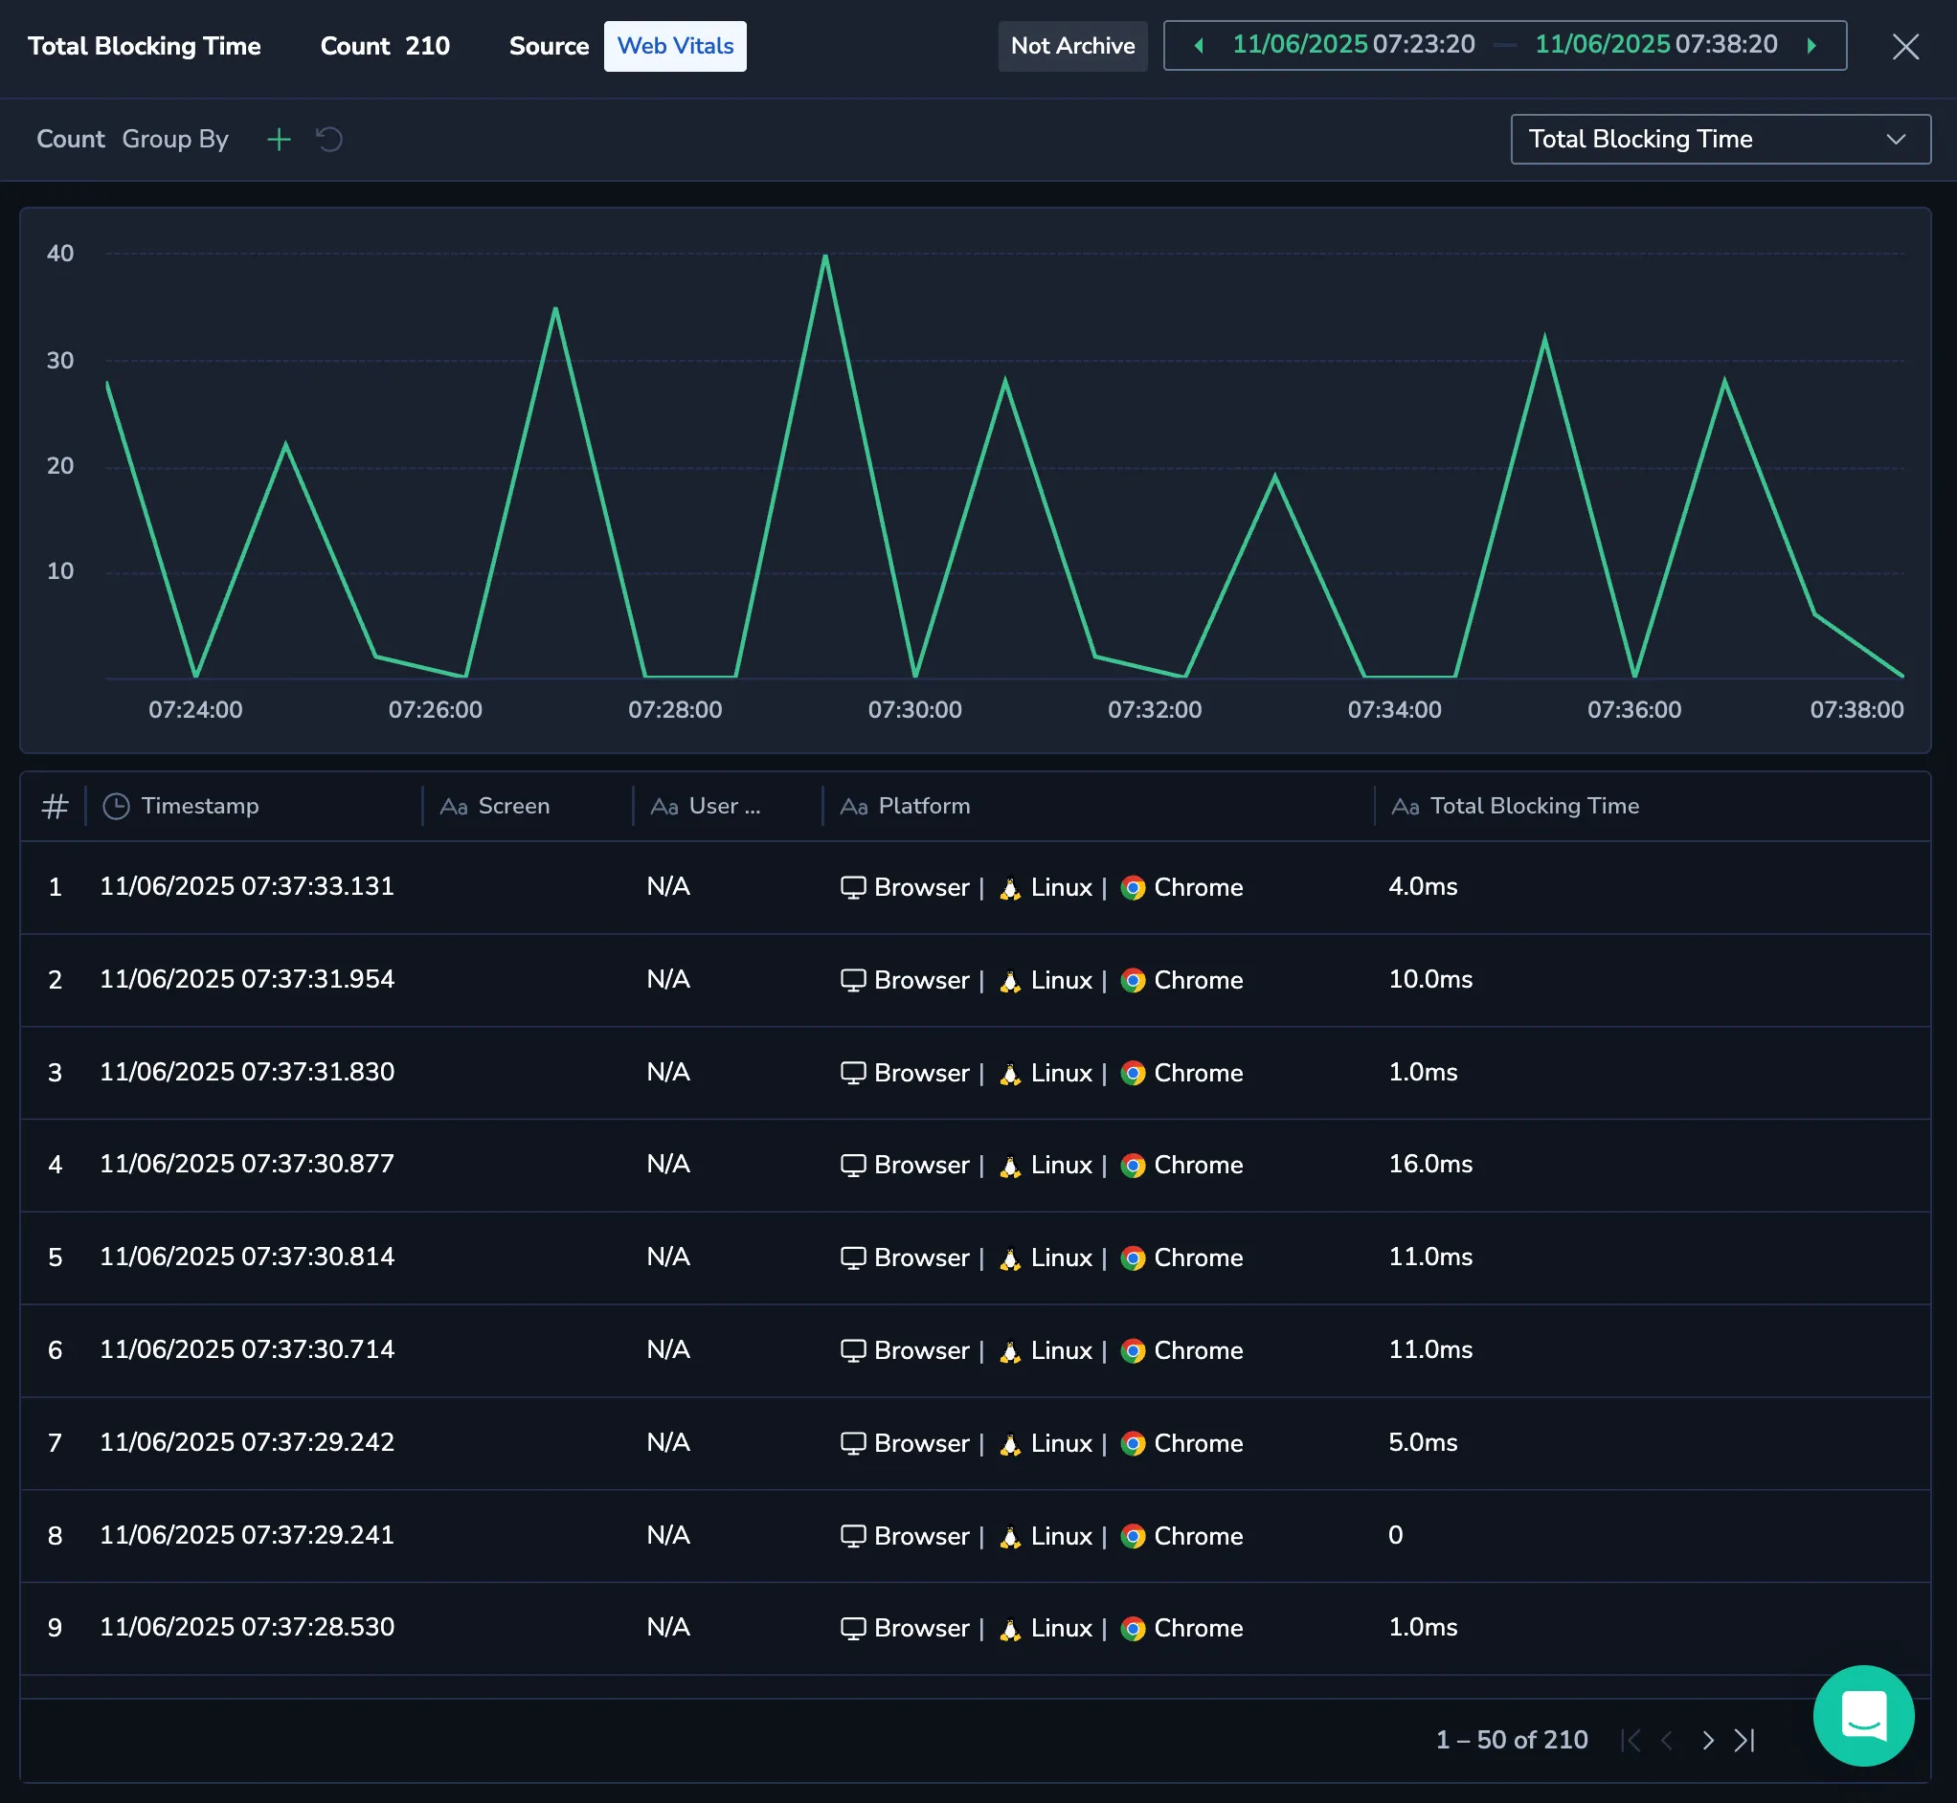Select timestamp 11/06/2025 07:37:31.830
This screenshot has width=1957, height=1803.
point(247,1072)
